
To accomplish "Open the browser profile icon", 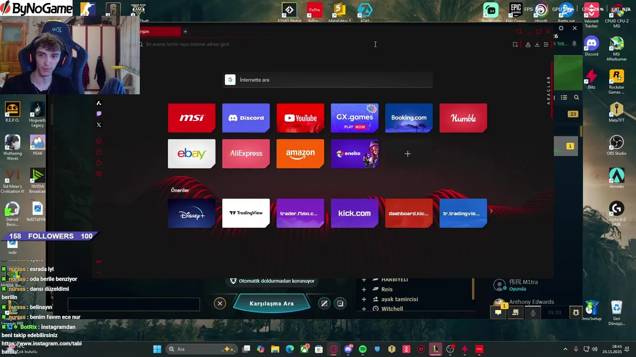I will click(x=528, y=45).
